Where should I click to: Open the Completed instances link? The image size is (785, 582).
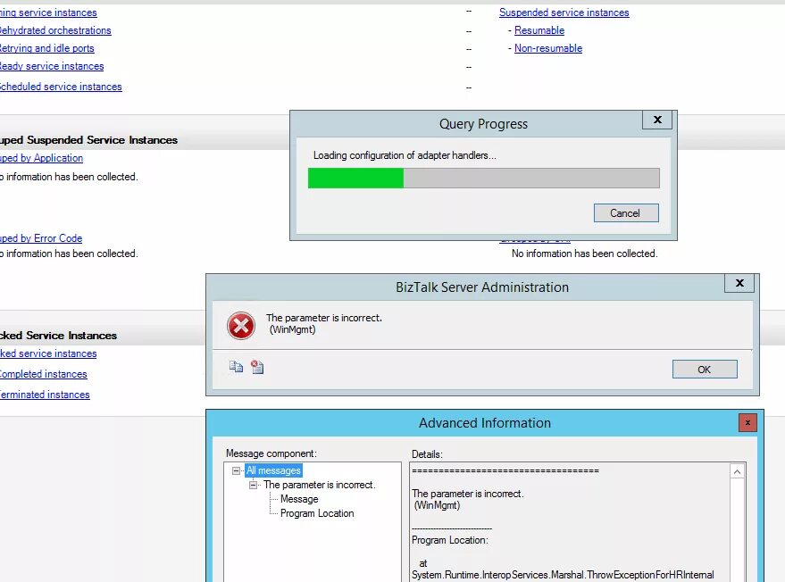point(43,374)
